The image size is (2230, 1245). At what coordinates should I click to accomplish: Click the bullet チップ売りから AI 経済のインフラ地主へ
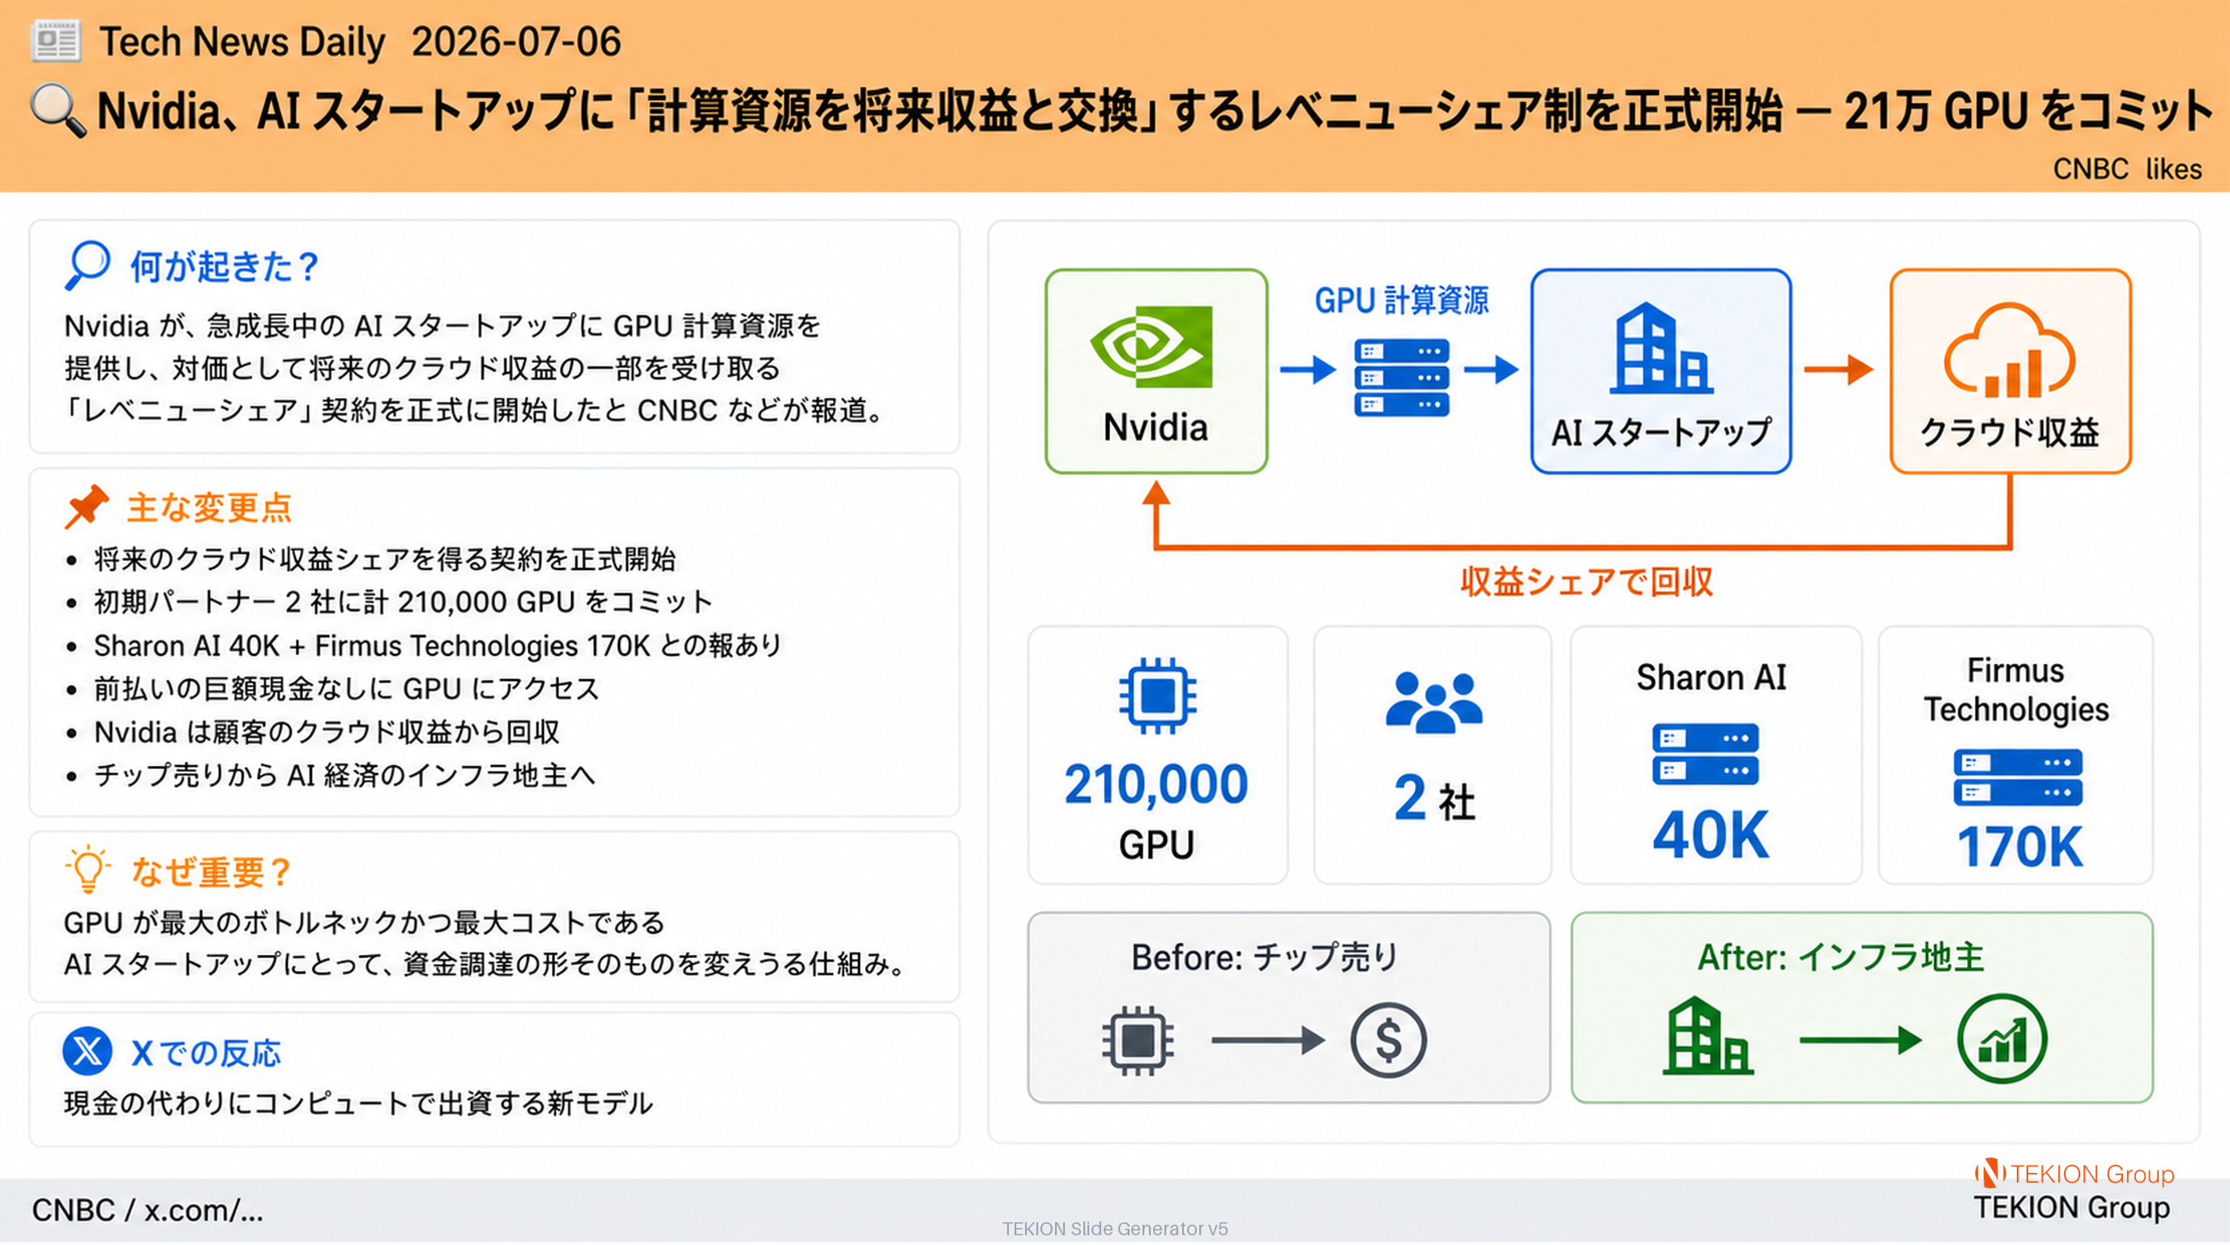tap(344, 775)
